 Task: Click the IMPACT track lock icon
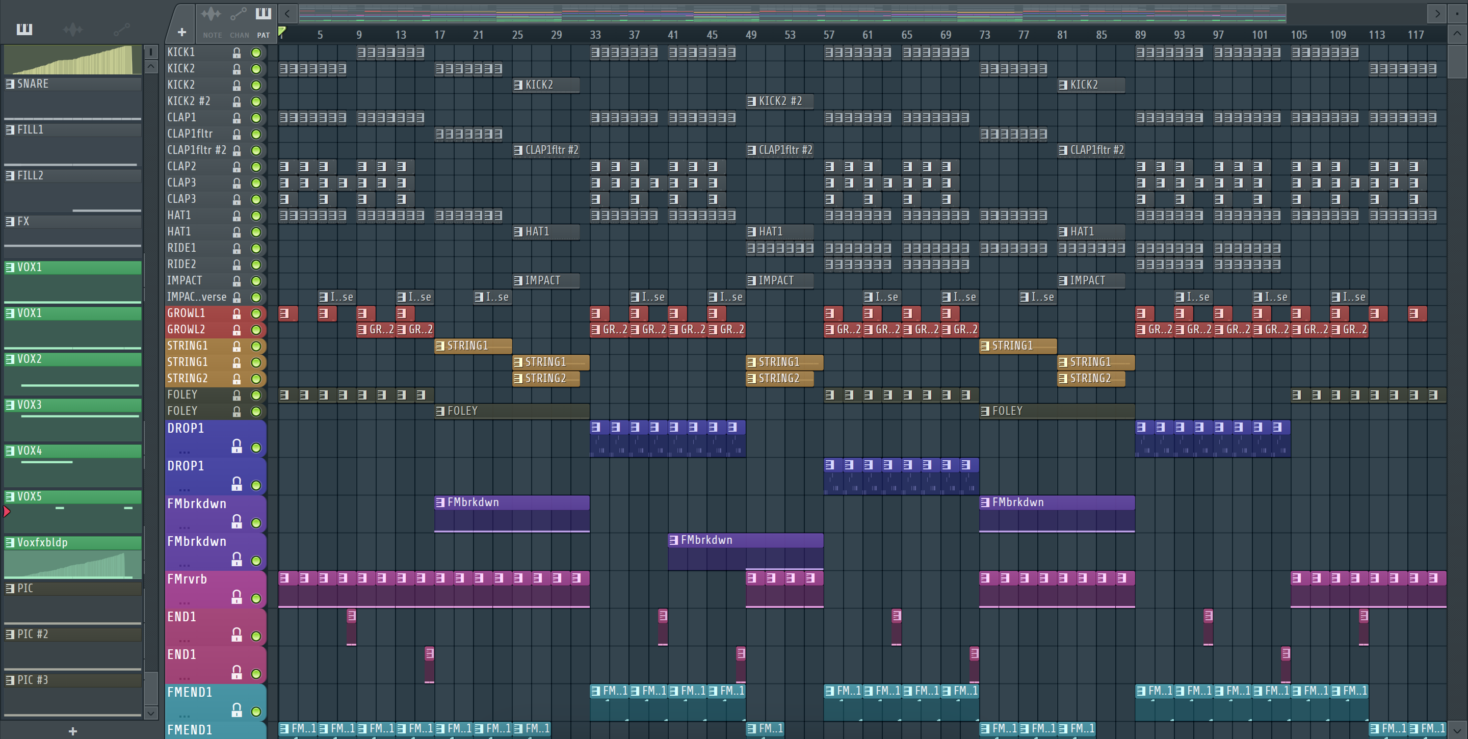tap(237, 281)
